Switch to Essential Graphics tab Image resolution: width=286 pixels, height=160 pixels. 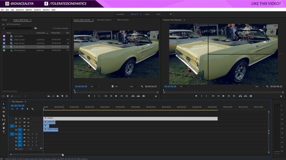pyautogui.click(x=104, y=20)
